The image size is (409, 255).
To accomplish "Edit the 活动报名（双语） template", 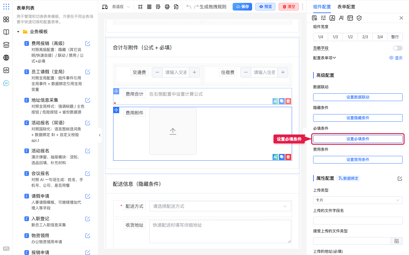I will [x=88, y=123].
